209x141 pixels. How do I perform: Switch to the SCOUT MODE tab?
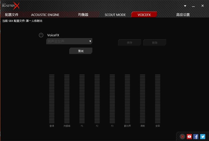click(x=115, y=15)
